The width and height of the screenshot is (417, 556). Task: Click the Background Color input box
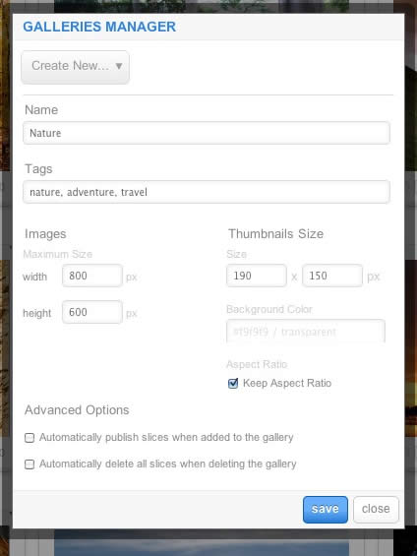(x=306, y=332)
